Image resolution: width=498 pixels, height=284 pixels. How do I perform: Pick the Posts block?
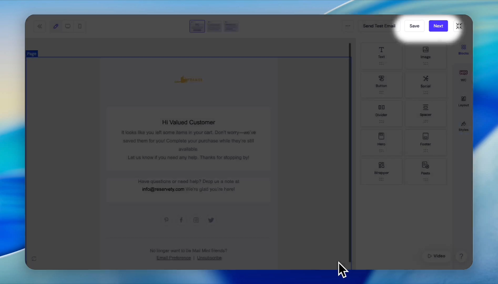click(x=425, y=171)
